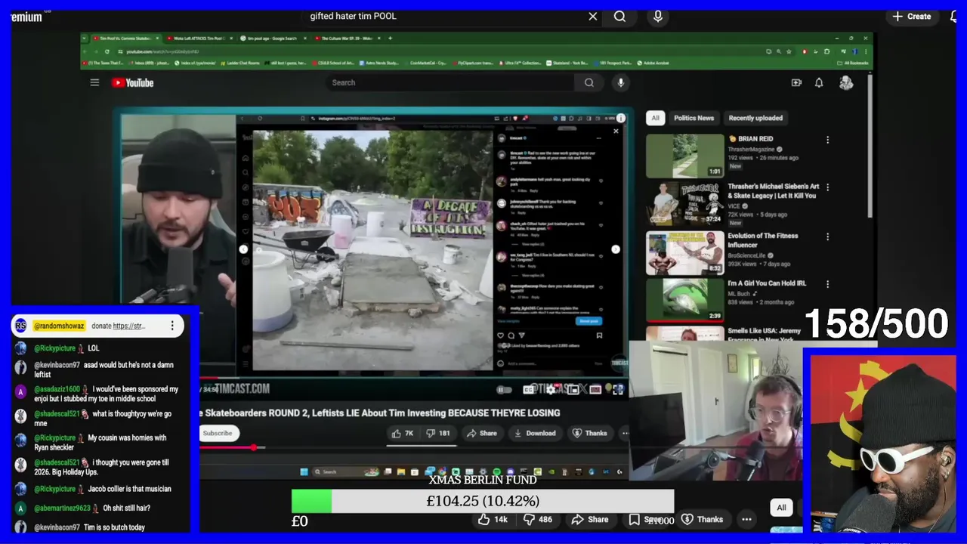Click the inner player fullscreen icon
967x544 pixels.
click(x=618, y=390)
